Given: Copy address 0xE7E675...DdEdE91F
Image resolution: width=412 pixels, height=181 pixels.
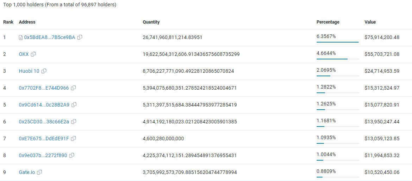Looking at the screenshot, I should [74, 138].
